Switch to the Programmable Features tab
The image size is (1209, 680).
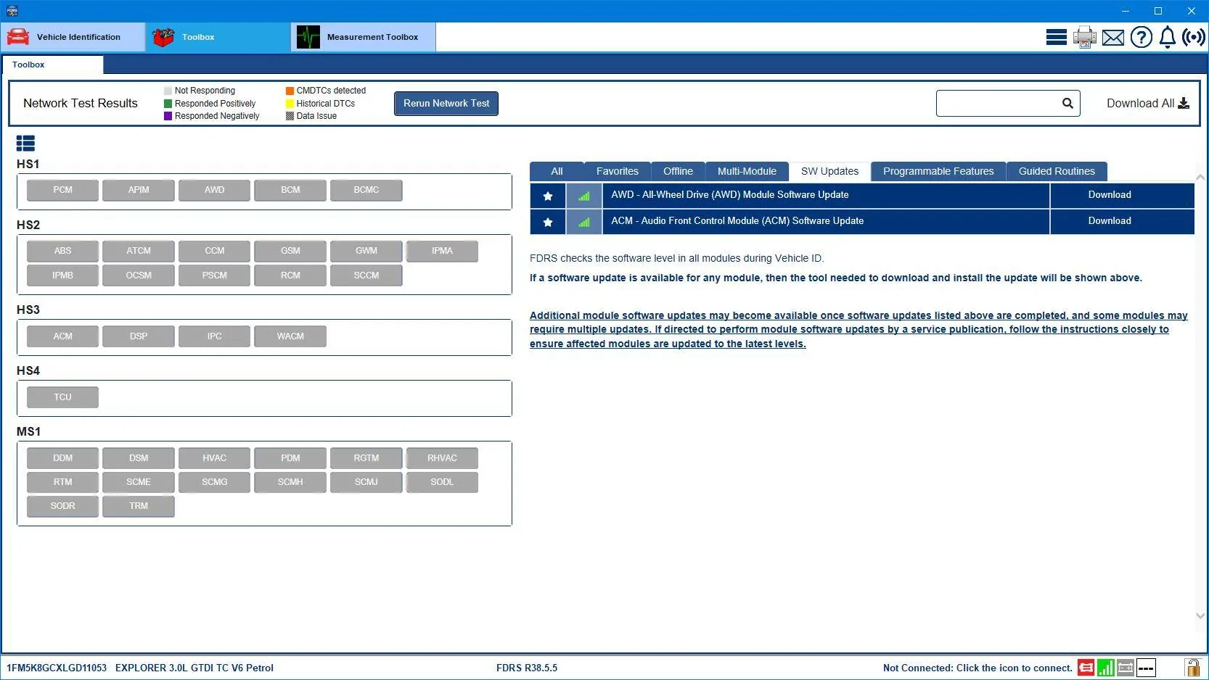point(938,171)
